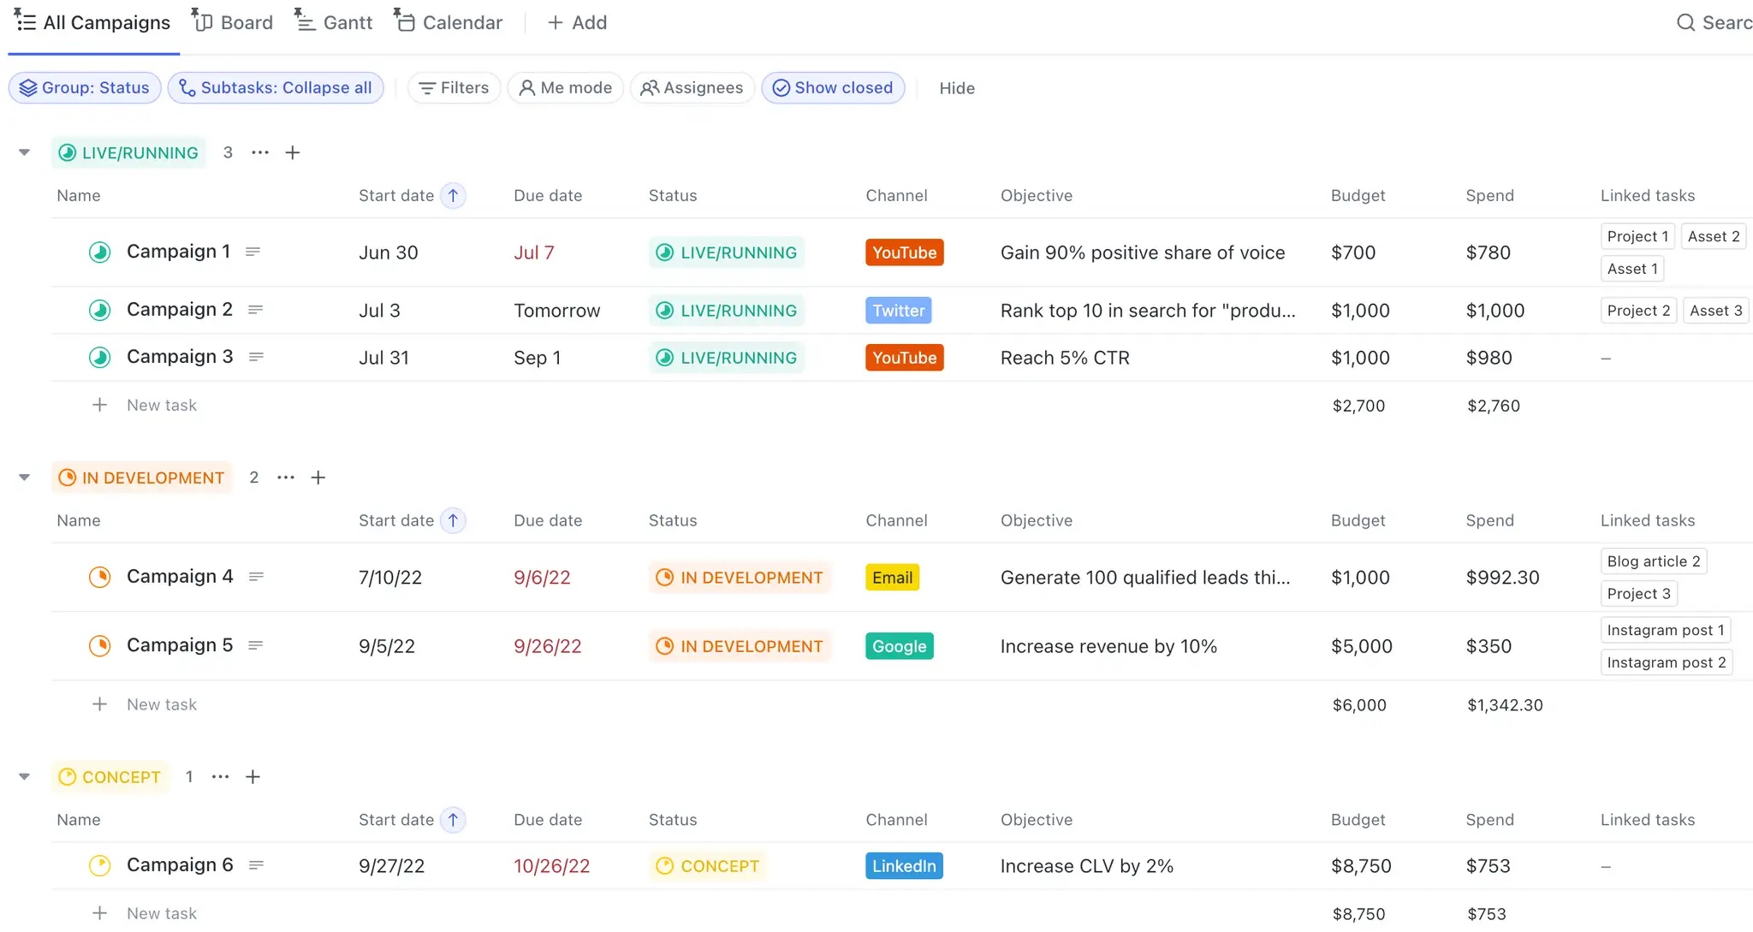Image resolution: width=1753 pixels, height=932 pixels.
Task: Open Campaign 1 LIVE/RUNNING status dropdown
Action: (x=726, y=252)
